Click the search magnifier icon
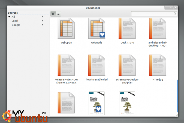The image size is (184, 123). [x=175, y=14]
